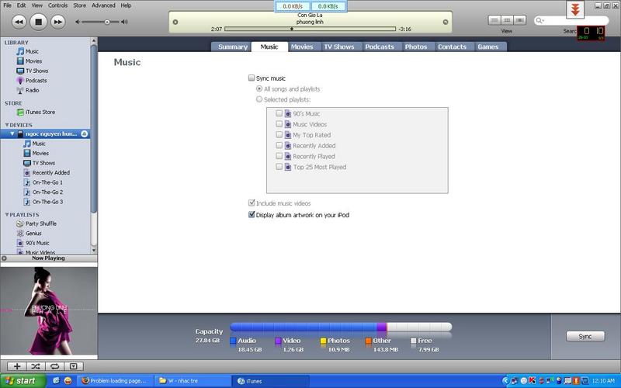Adjust the volume slider knob
This screenshot has height=388, width=621.
point(106,23)
